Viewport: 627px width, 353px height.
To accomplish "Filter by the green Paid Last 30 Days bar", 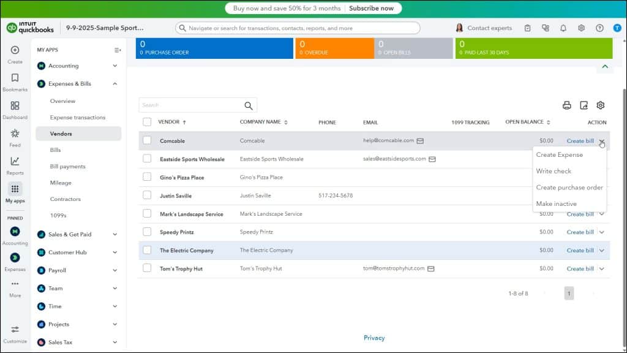I will click(x=534, y=48).
